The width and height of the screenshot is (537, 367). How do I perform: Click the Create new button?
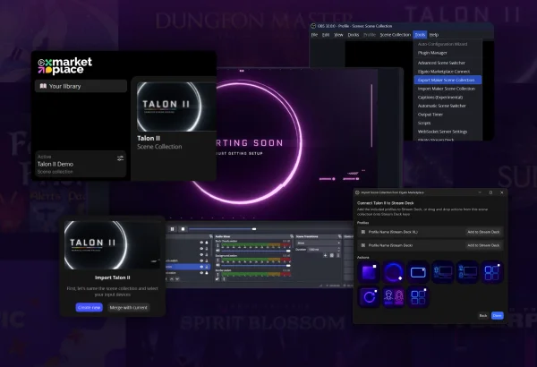[89, 307]
